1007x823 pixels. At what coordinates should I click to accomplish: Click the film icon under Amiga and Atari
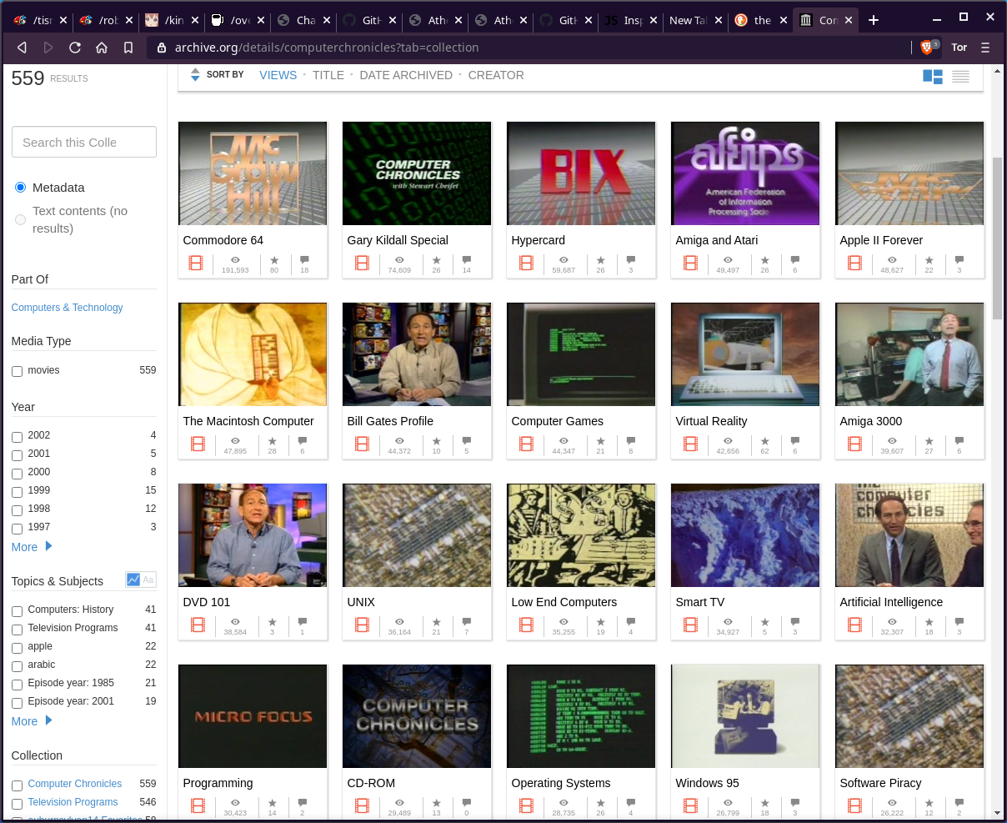(691, 263)
